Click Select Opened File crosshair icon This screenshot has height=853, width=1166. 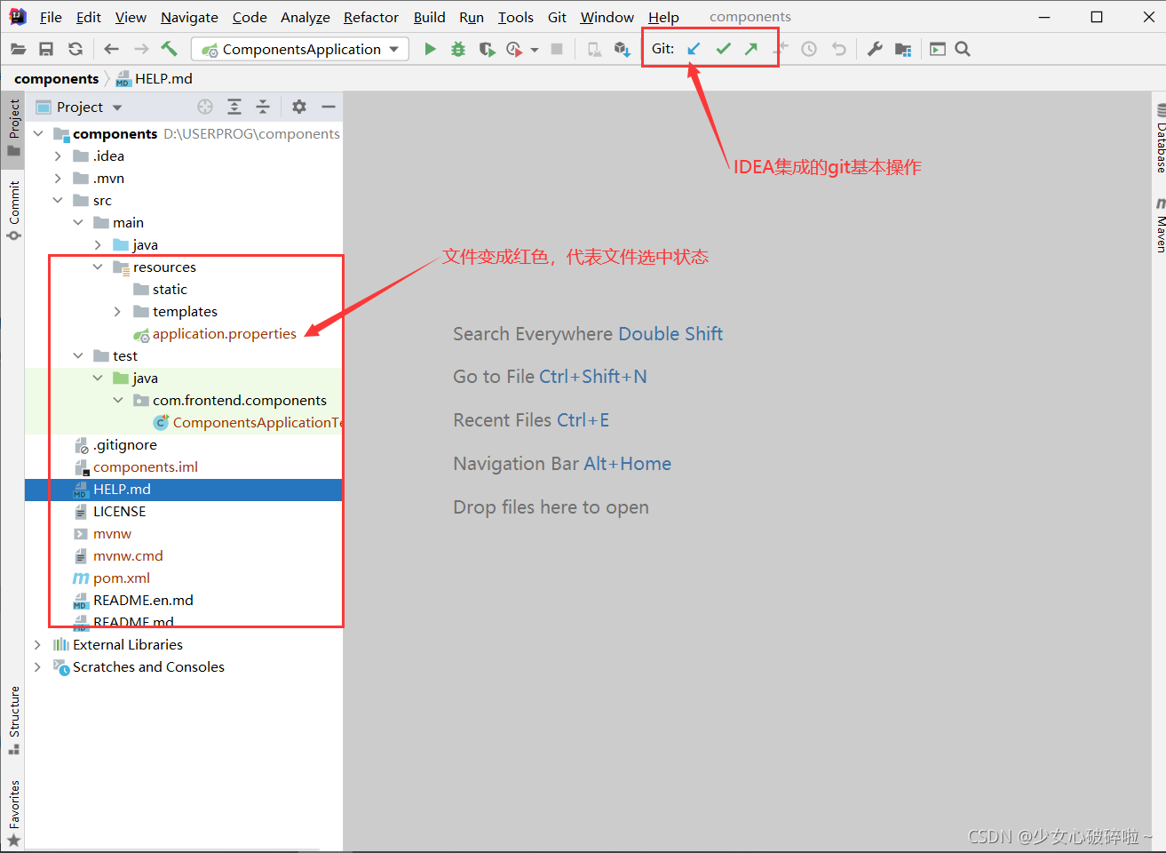tap(205, 107)
